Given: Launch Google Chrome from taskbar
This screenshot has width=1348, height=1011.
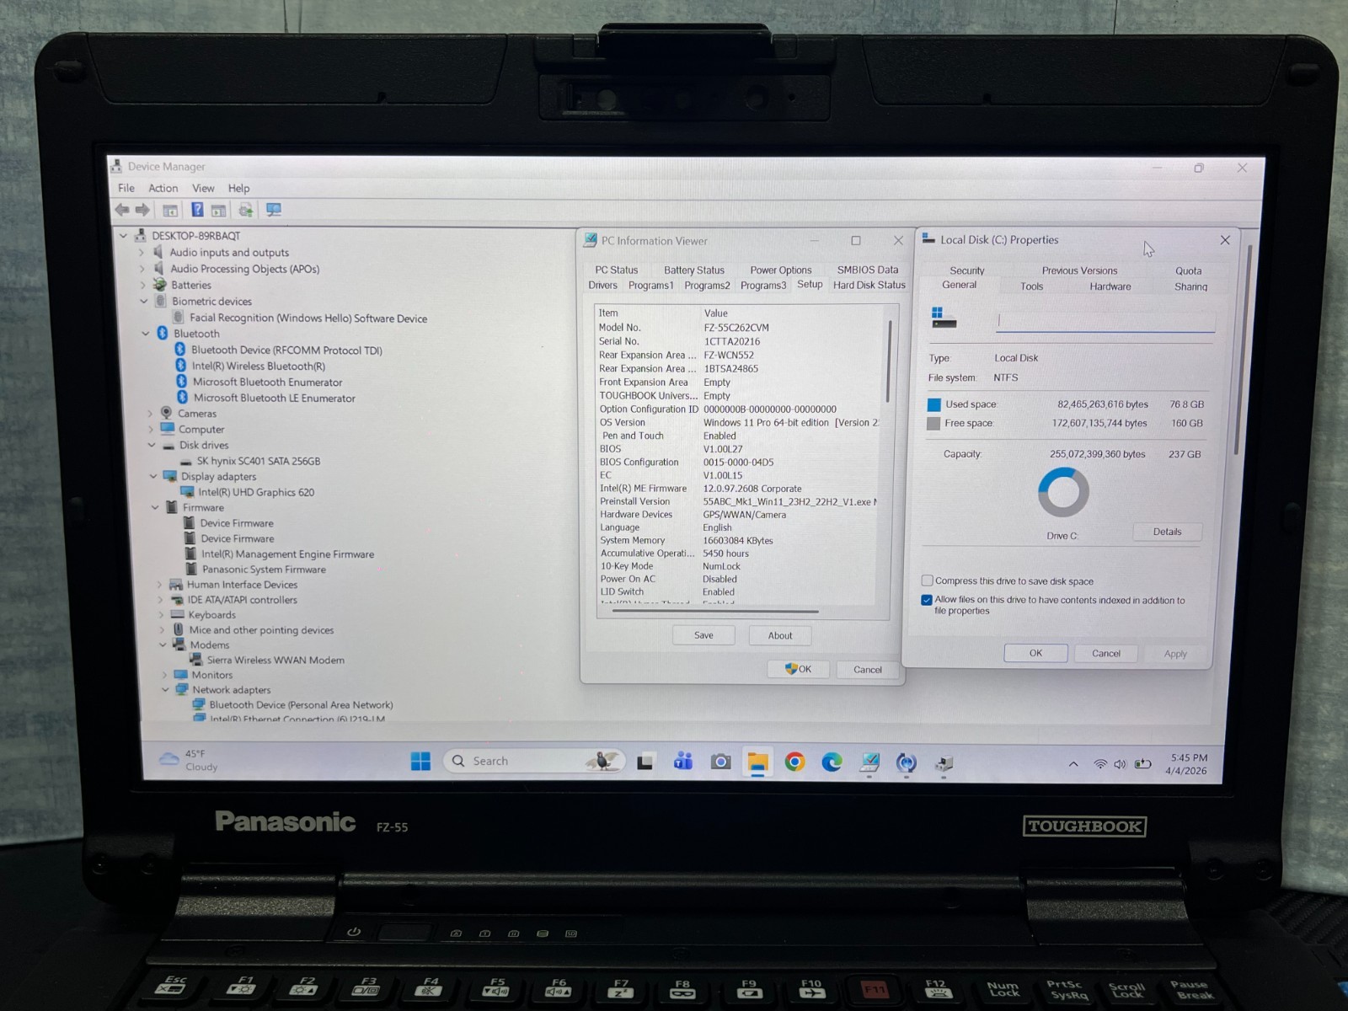Looking at the screenshot, I should (794, 762).
